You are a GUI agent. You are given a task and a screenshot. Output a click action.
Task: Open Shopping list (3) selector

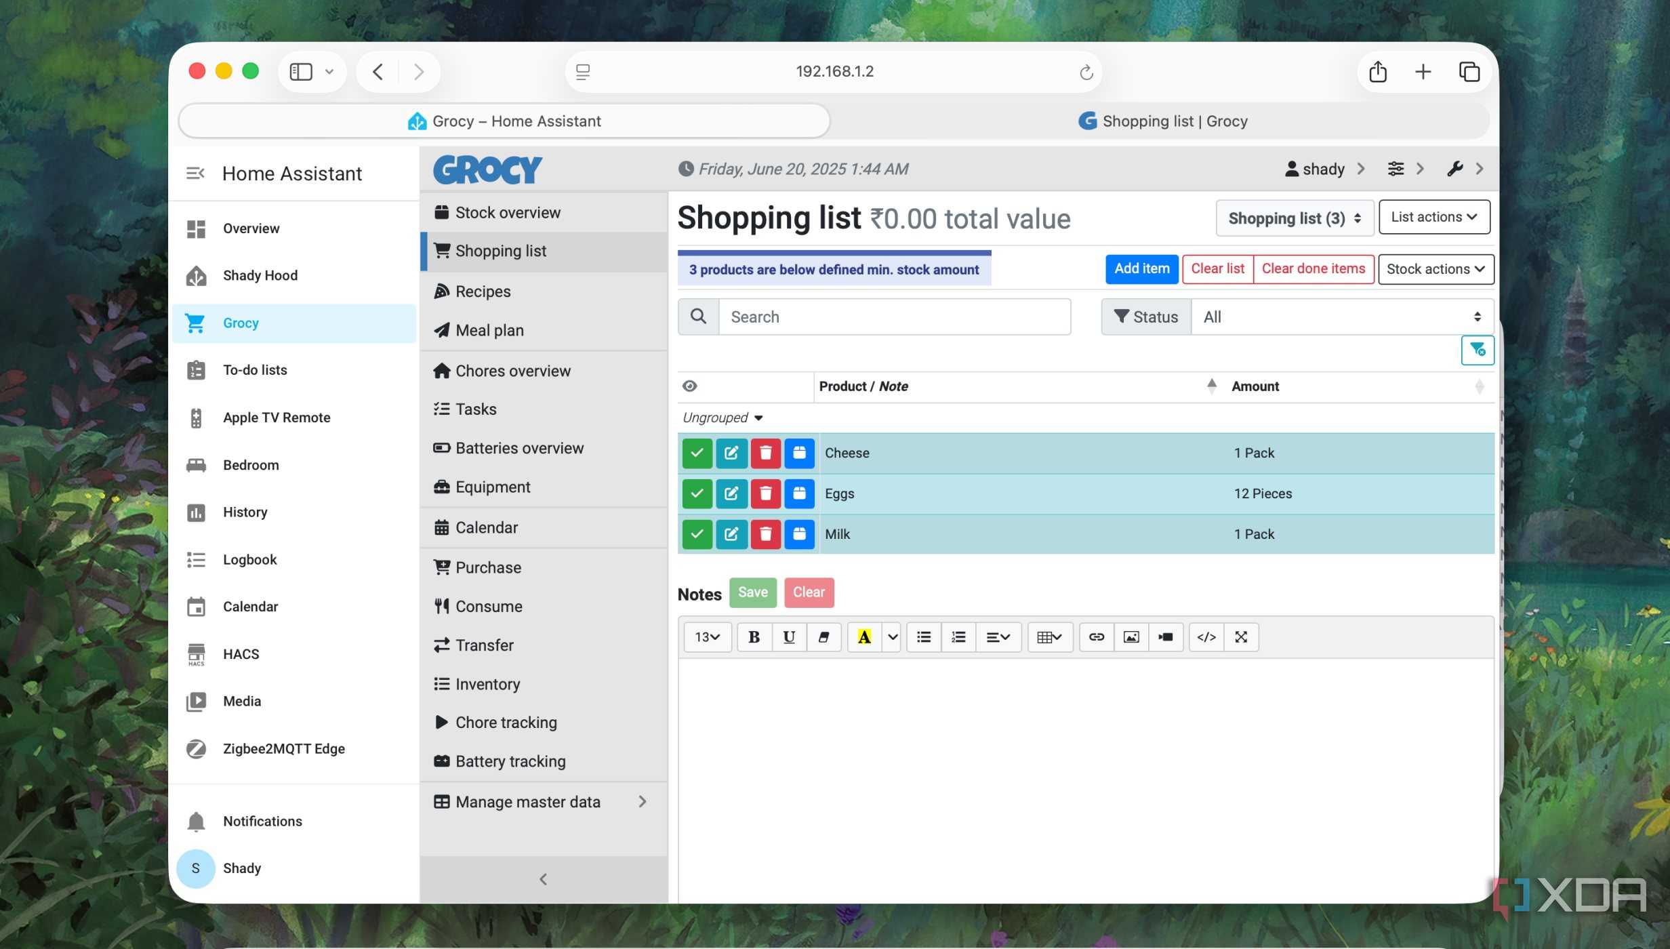click(x=1295, y=218)
